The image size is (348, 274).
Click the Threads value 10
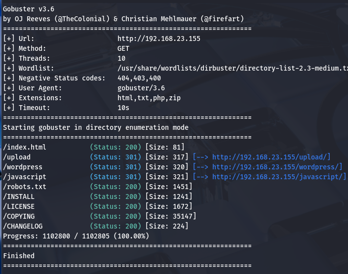[121, 58]
